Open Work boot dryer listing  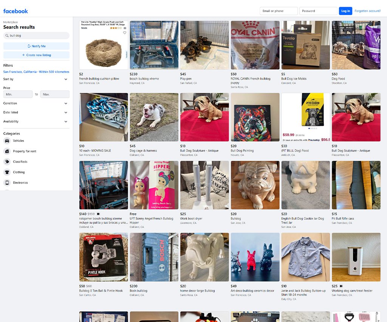204,185
